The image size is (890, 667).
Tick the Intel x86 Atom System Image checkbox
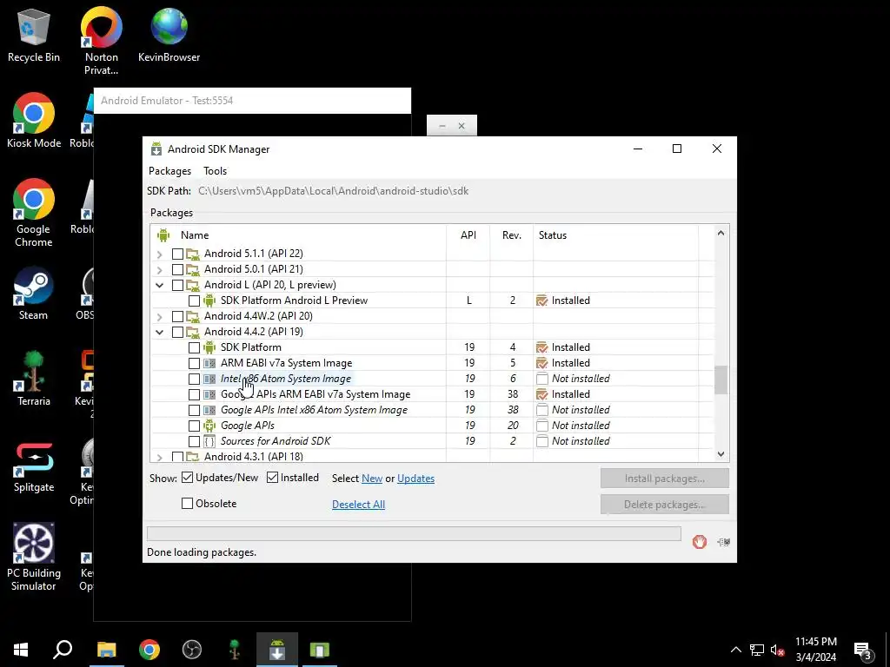tap(194, 379)
